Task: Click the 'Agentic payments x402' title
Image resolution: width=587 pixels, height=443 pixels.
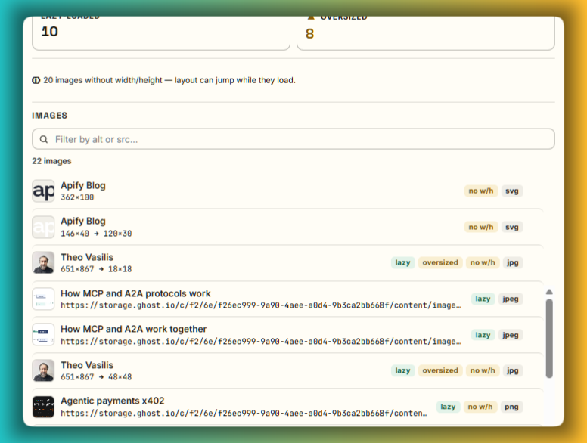Action: pyautogui.click(x=112, y=401)
